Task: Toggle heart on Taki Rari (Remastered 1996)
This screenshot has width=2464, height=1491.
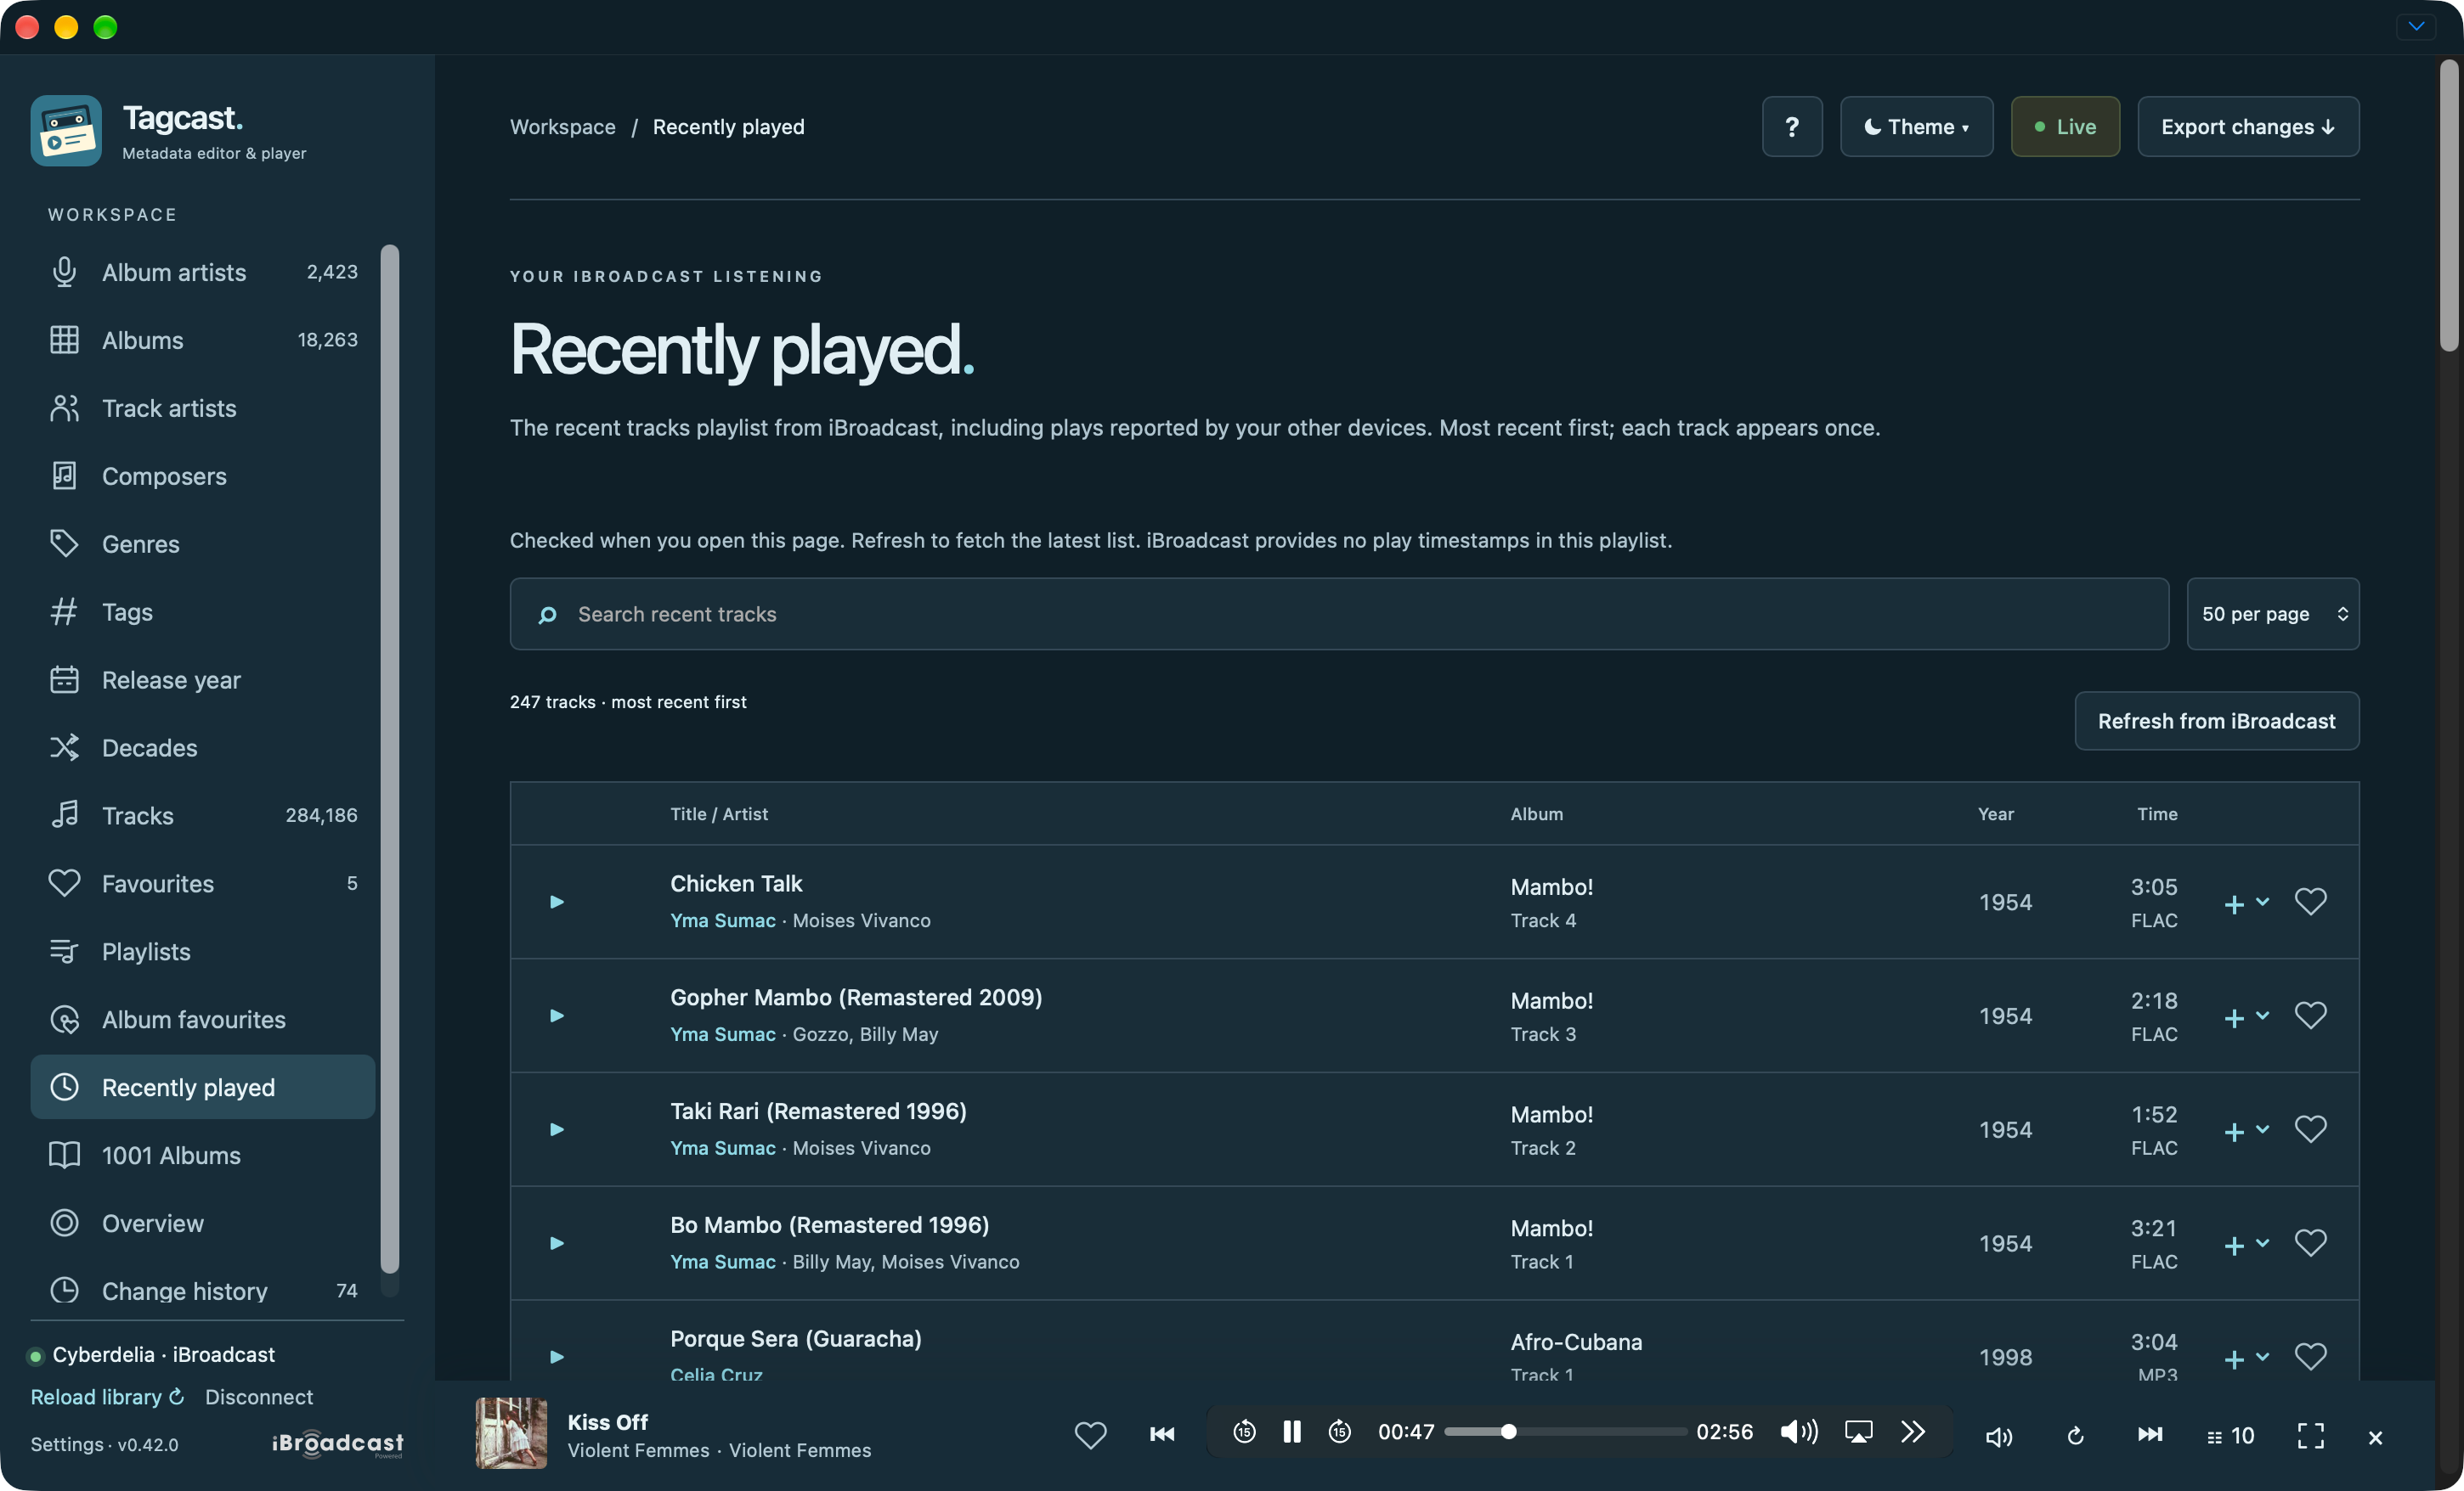Action: (2310, 1130)
